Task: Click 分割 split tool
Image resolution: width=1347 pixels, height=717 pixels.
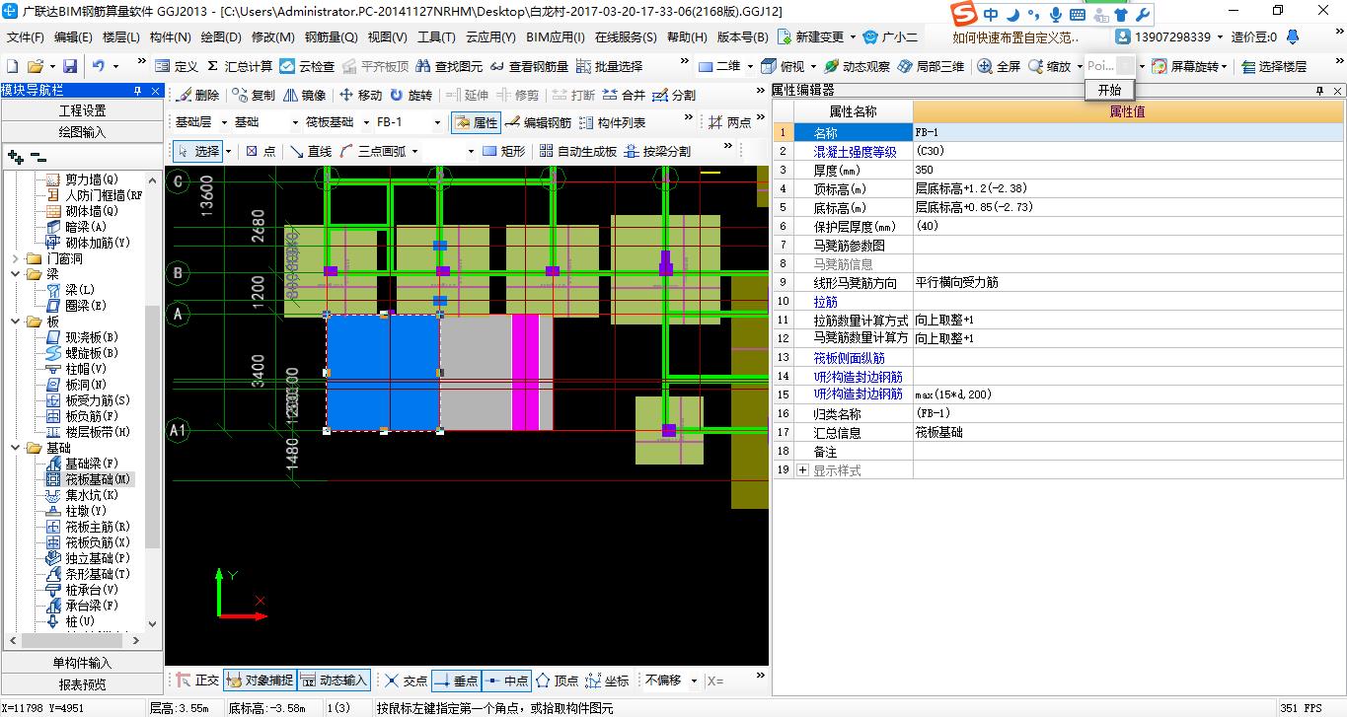Action: click(x=673, y=95)
